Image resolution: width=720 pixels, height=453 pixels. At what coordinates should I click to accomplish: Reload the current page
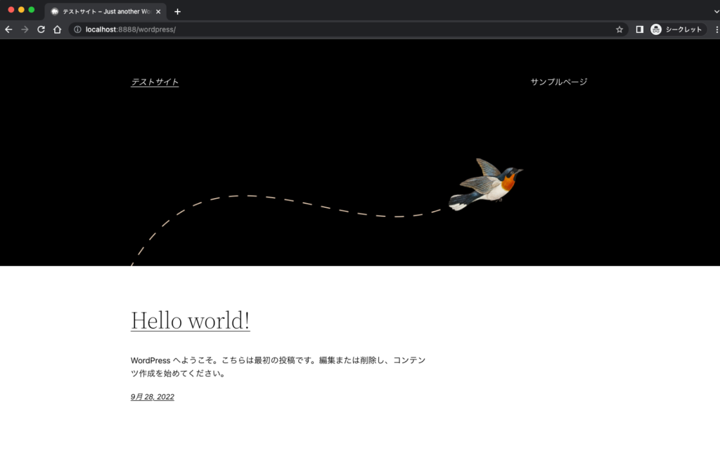pyautogui.click(x=41, y=29)
